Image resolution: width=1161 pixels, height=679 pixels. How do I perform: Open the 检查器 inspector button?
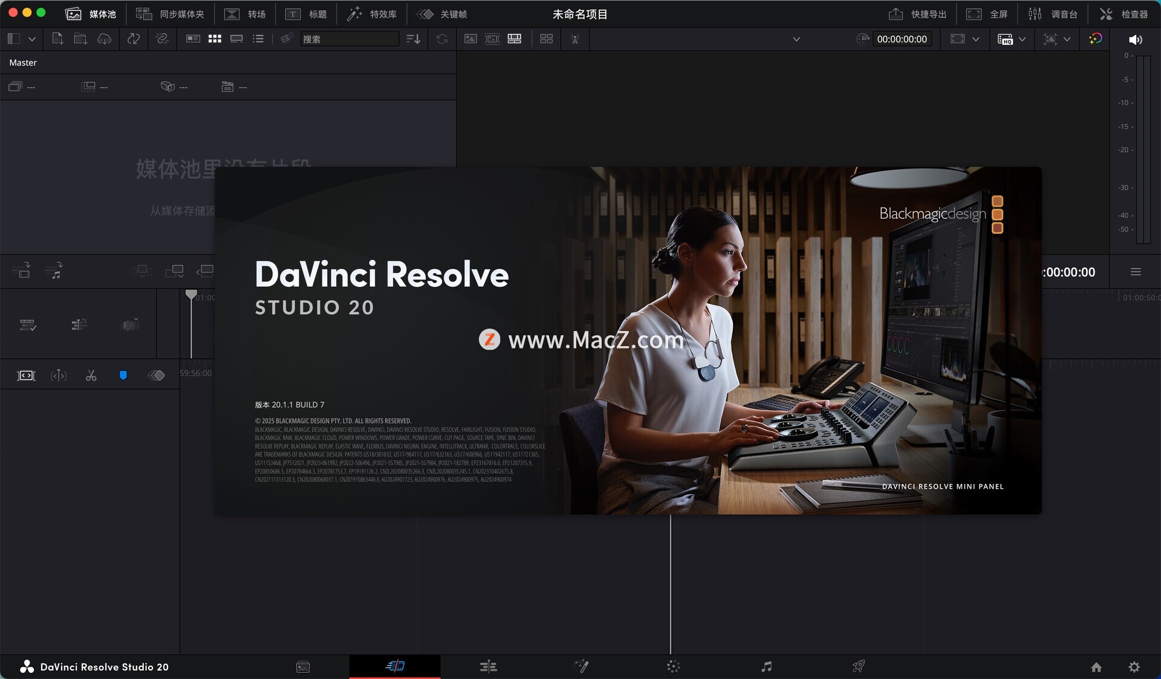1124,14
